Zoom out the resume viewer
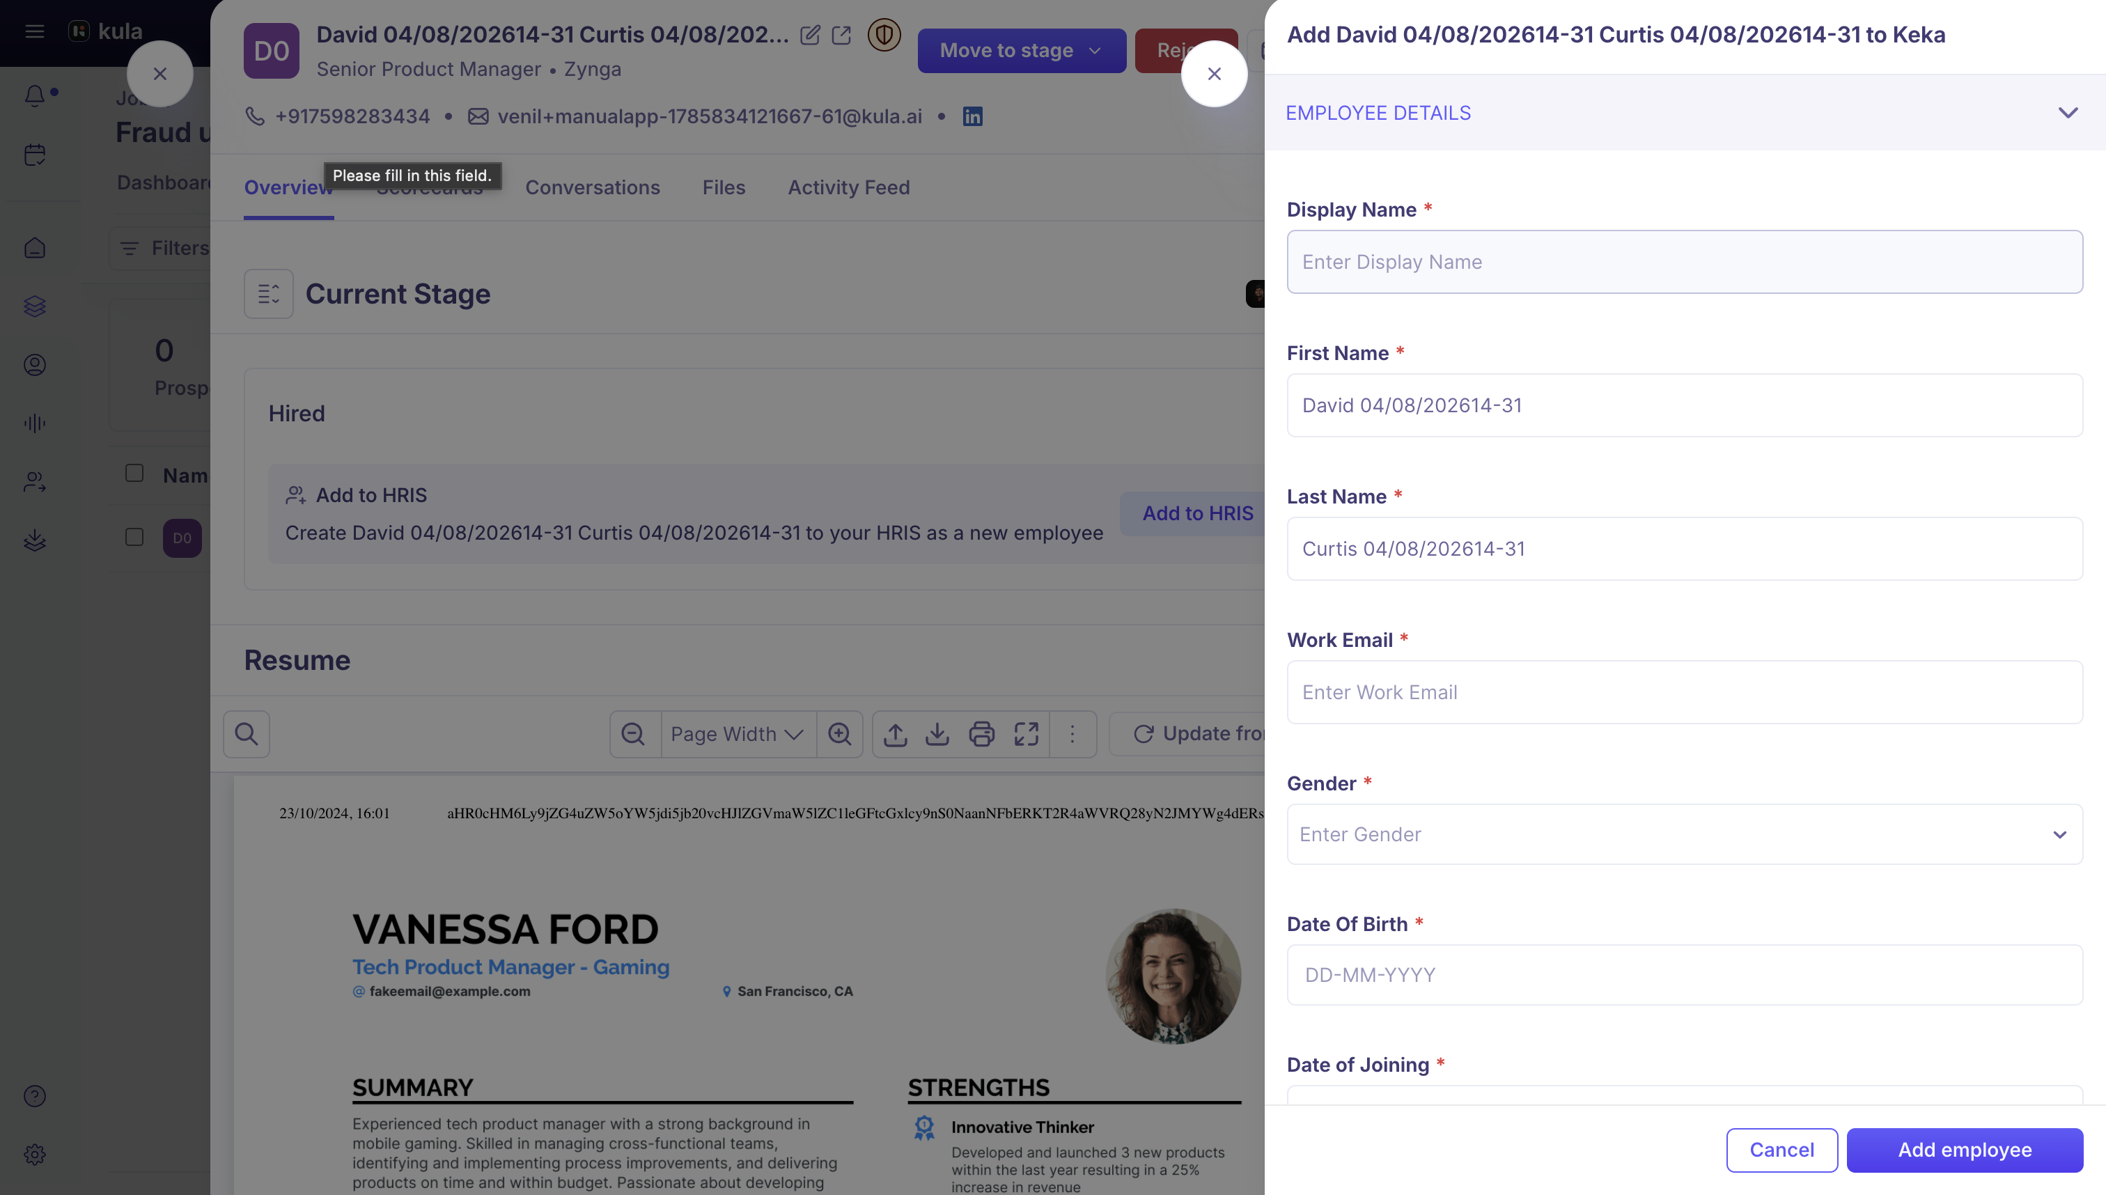 pos(634,734)
